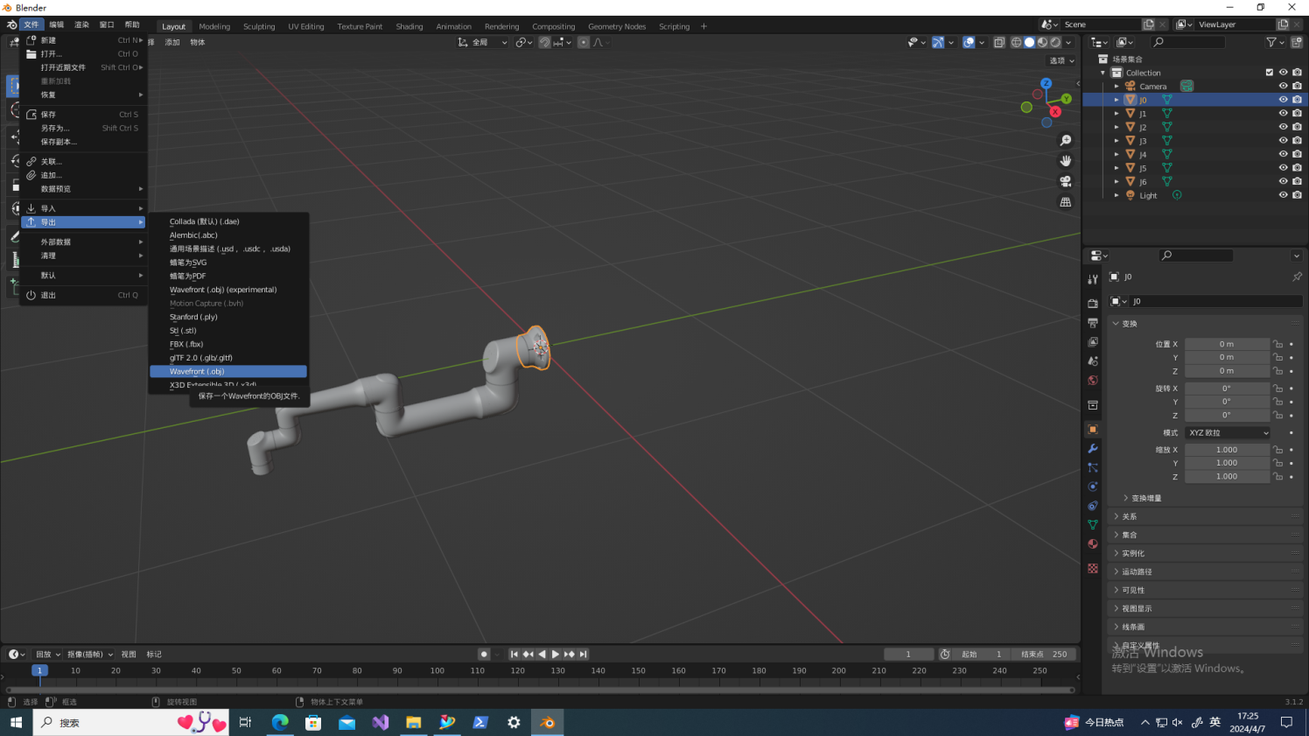Click the outliner filter funnel icon
Screen dimensions: 1309x736
[x=1271, y=42]
